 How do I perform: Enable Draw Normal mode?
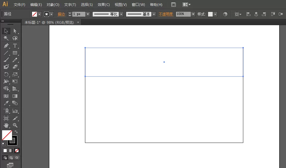tap(5, 158)
